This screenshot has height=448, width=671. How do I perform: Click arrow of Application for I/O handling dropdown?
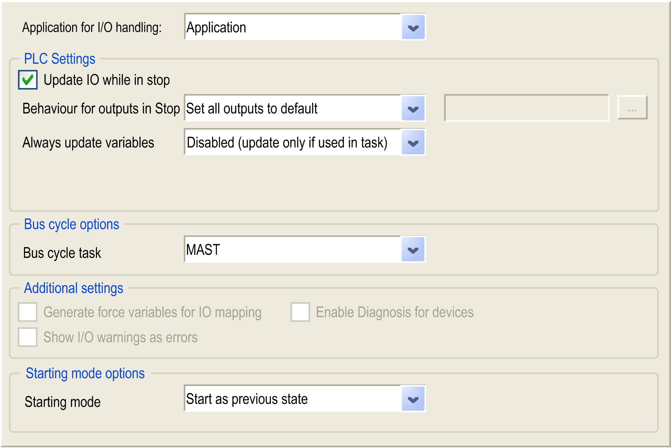coord(413,27)
